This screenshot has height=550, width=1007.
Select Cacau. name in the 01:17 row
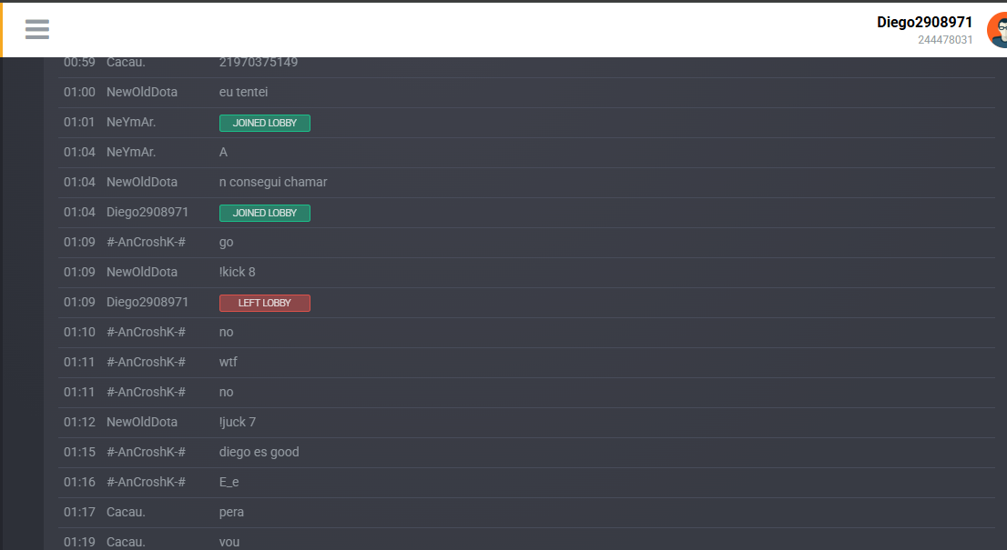point(126,512)
